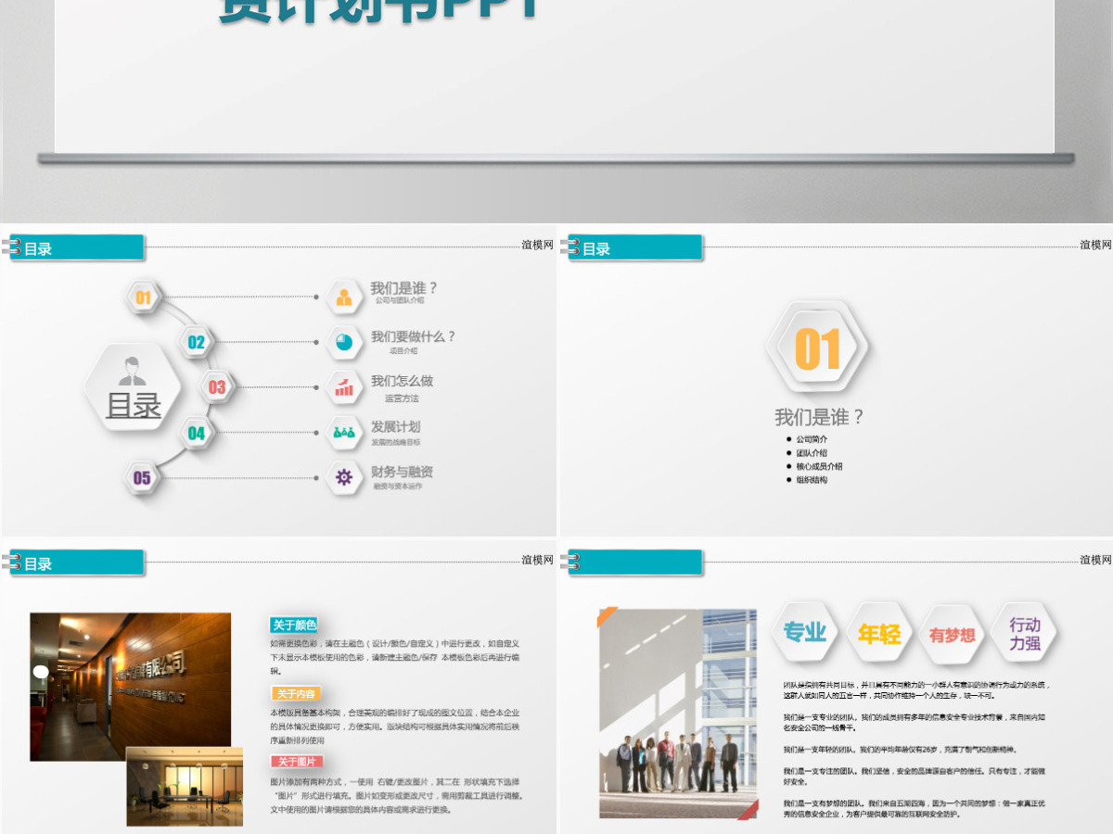
Task: Click the 组织结构 bullet item
Action: [812, 480]
